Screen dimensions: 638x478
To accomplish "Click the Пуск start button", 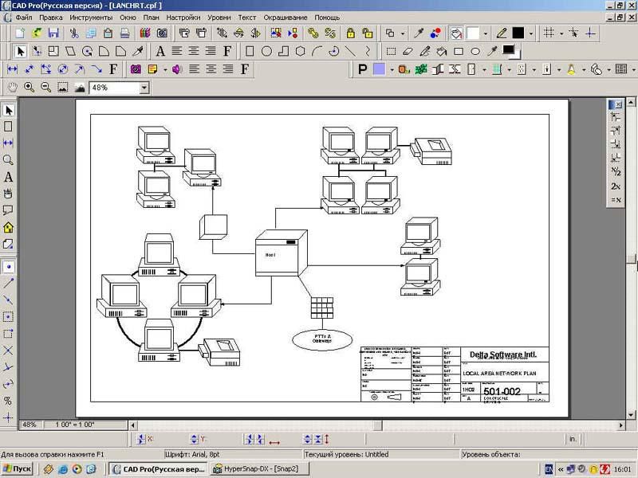I will tap(18, 469).
